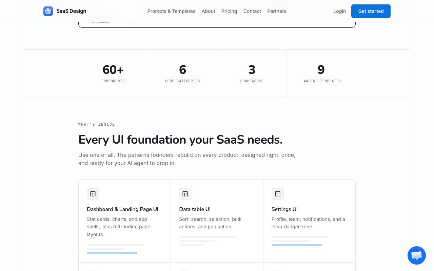The width and height of the screenshot is (434, 271).
Task: Select the Settings UI title
Action: [x=284, y=209]
